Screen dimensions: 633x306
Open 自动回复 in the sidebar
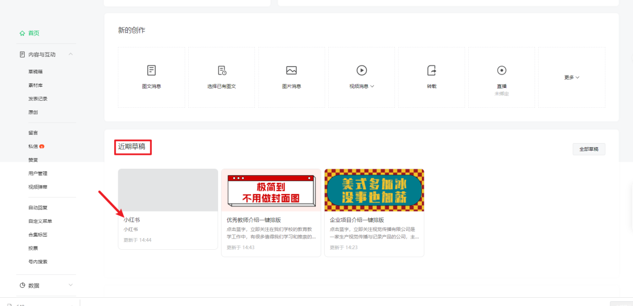[38, 208]
